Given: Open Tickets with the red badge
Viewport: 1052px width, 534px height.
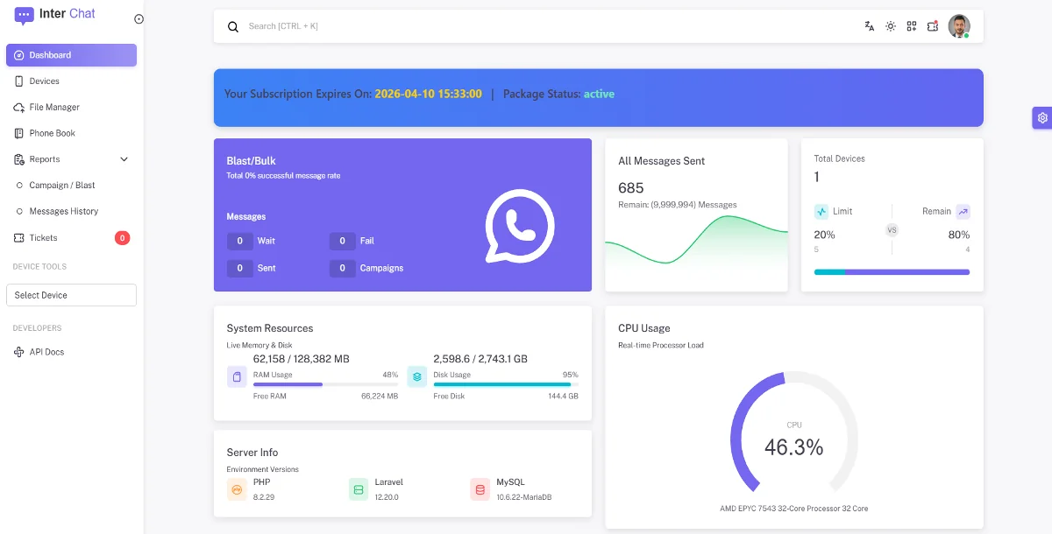Looking at the screenshot, I should pyautogui.click(x=44, y=238).
